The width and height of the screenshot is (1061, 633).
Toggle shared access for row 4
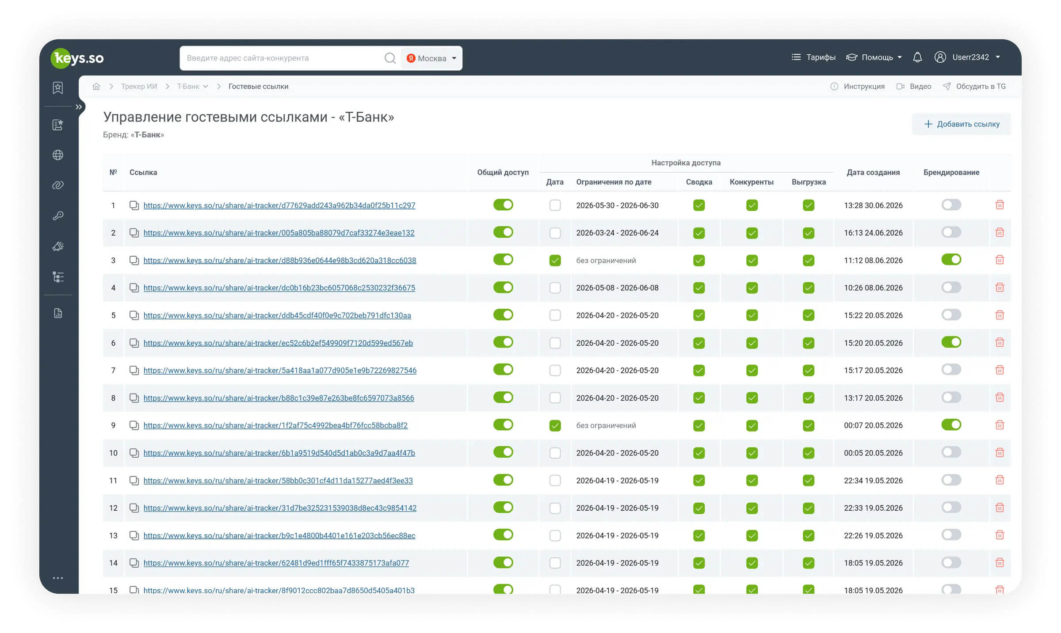pyautogui.click(x=503, y=287)
